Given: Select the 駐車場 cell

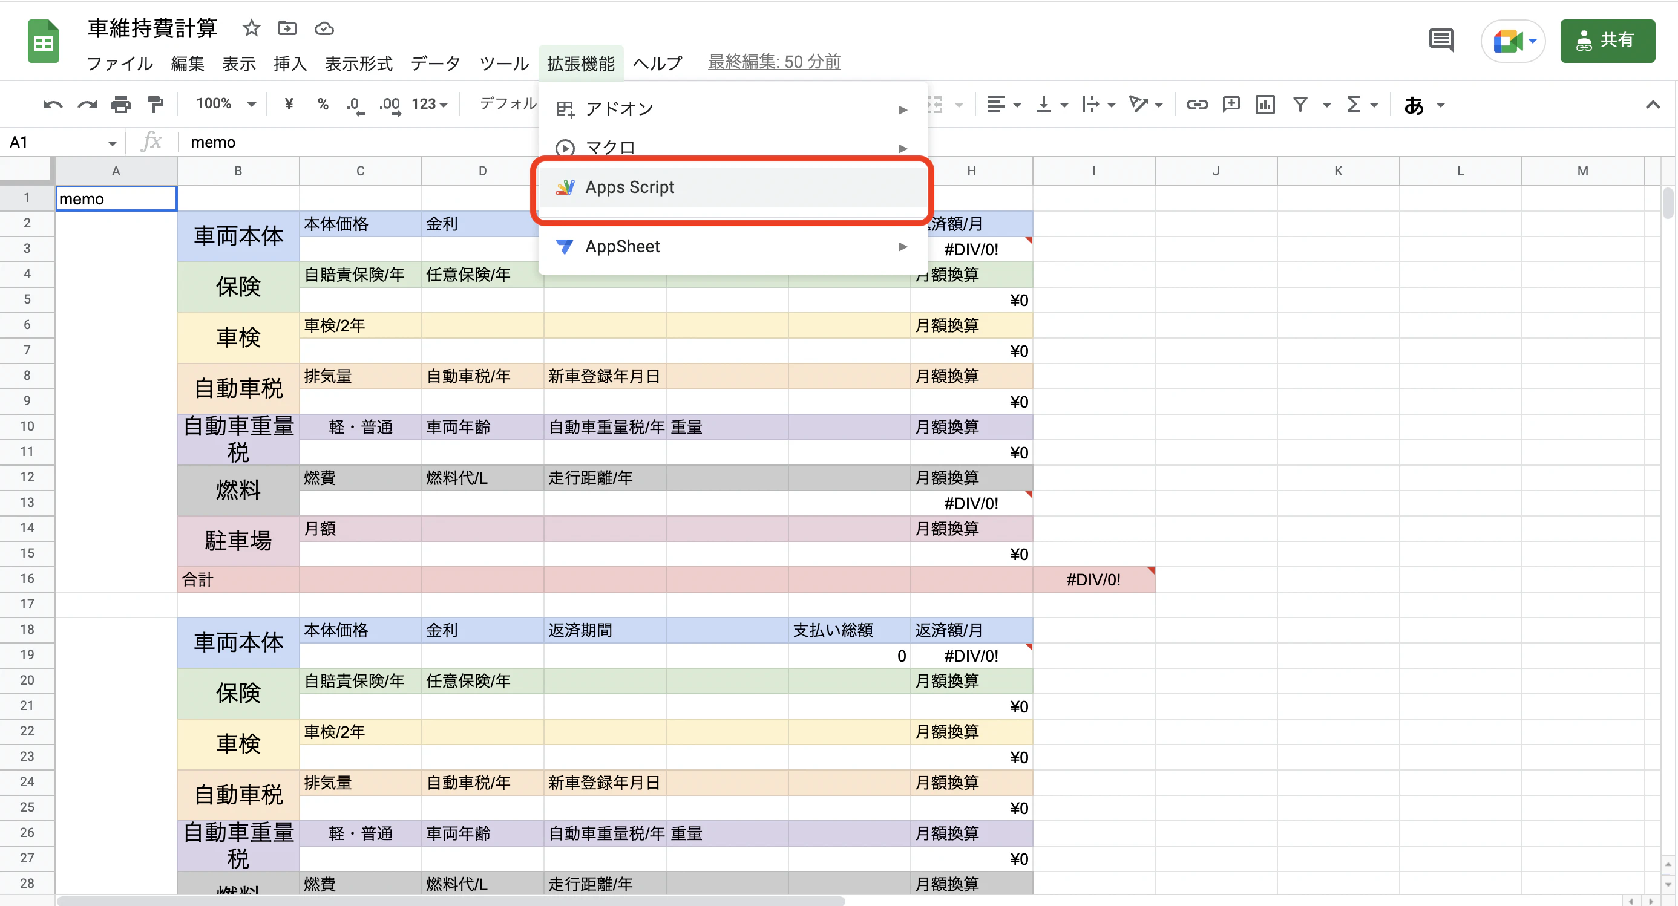Looking at the screenshot, I should tap(238, 541).
